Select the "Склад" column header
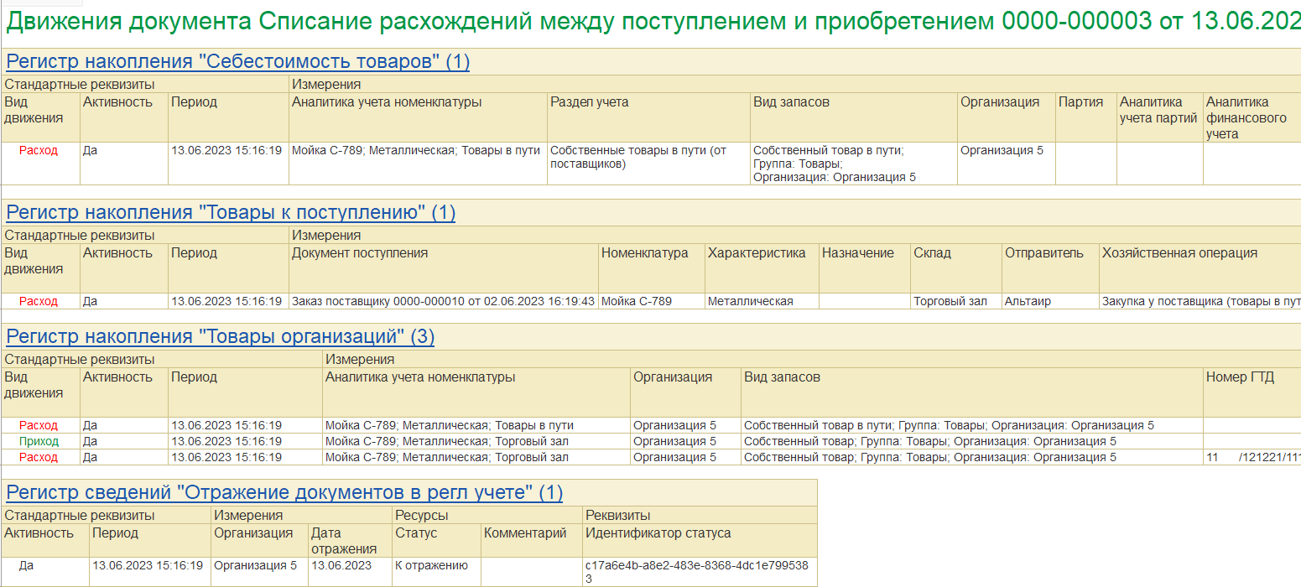 [x=956, y=268]
